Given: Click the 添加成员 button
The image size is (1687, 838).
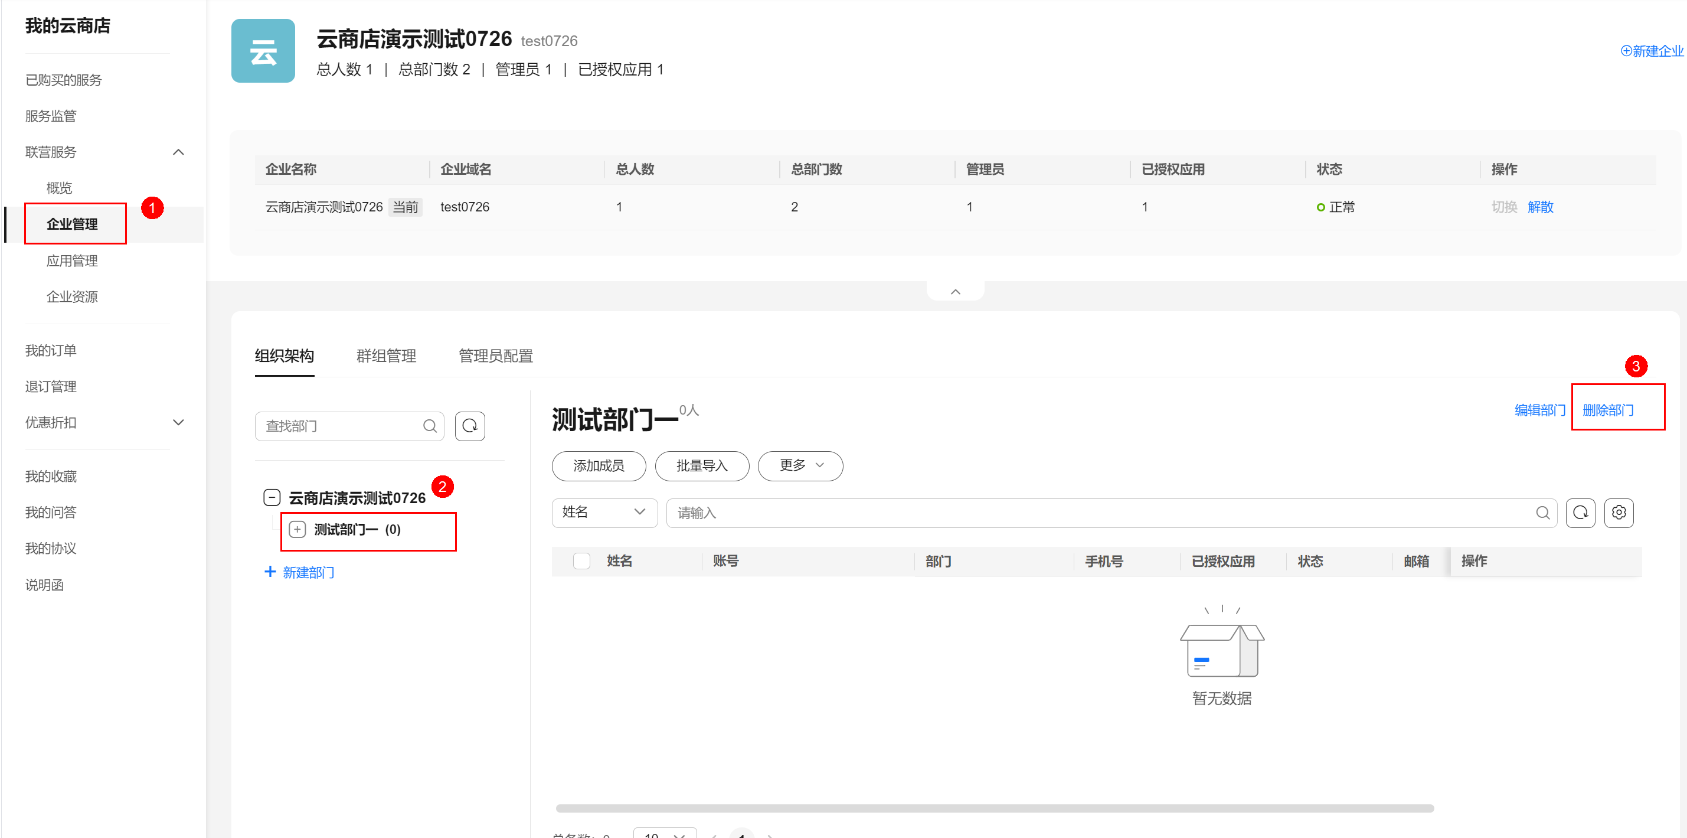Looking at the screenshot, I should [598, 466].
